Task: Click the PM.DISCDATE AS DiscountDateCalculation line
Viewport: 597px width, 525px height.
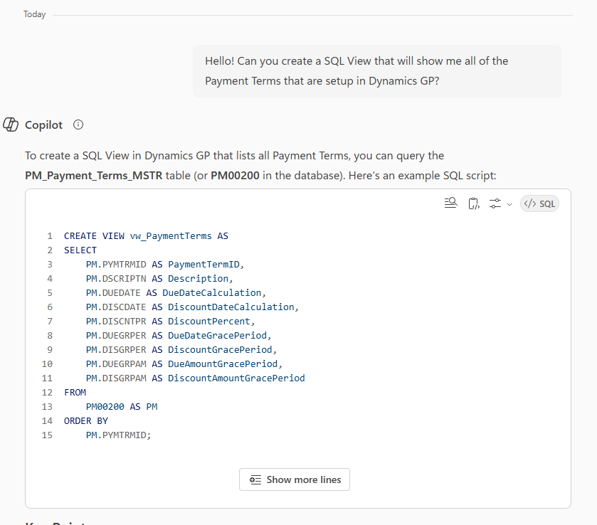Action: point(192,307)
